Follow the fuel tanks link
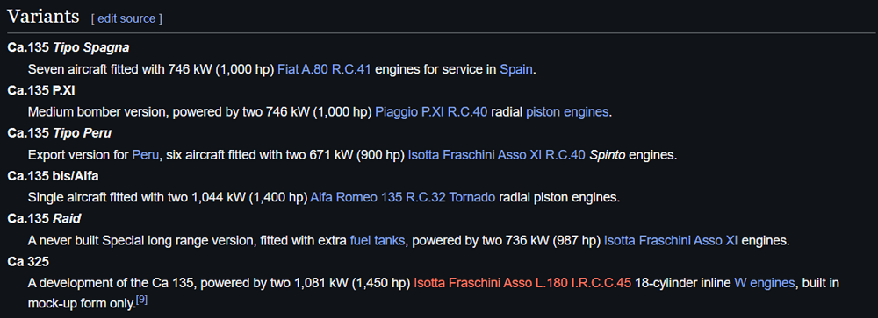The width and height of the screenshot is (878, 318). (378, 240)
